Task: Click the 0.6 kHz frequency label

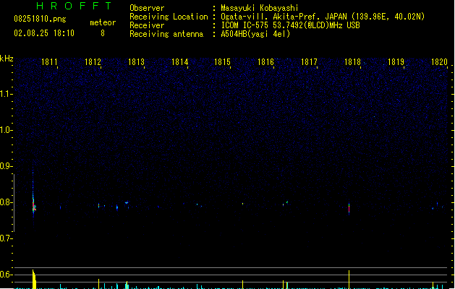Action: (x=6, y=275)
